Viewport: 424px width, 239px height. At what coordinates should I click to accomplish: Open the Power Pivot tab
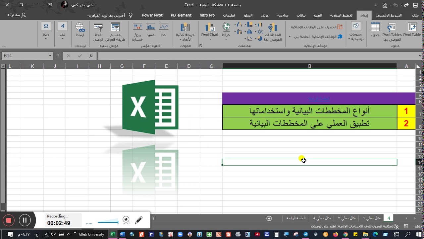(x=152, y=15)
